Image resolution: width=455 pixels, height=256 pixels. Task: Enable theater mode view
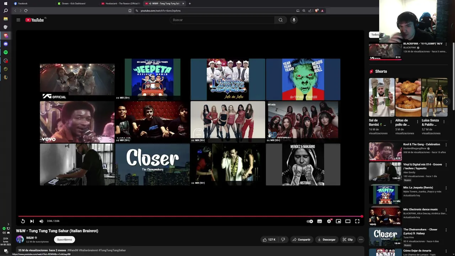click(348, 221)
